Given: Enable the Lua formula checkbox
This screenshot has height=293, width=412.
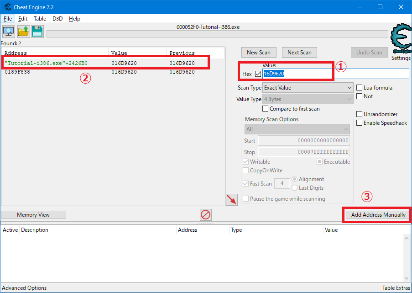Looking at the screenshot, I should 359,88.
